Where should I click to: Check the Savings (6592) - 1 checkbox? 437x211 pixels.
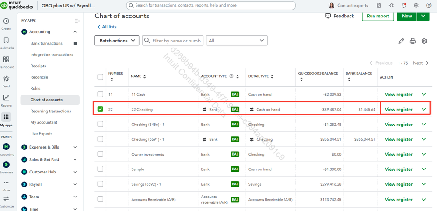pos(100,184)
